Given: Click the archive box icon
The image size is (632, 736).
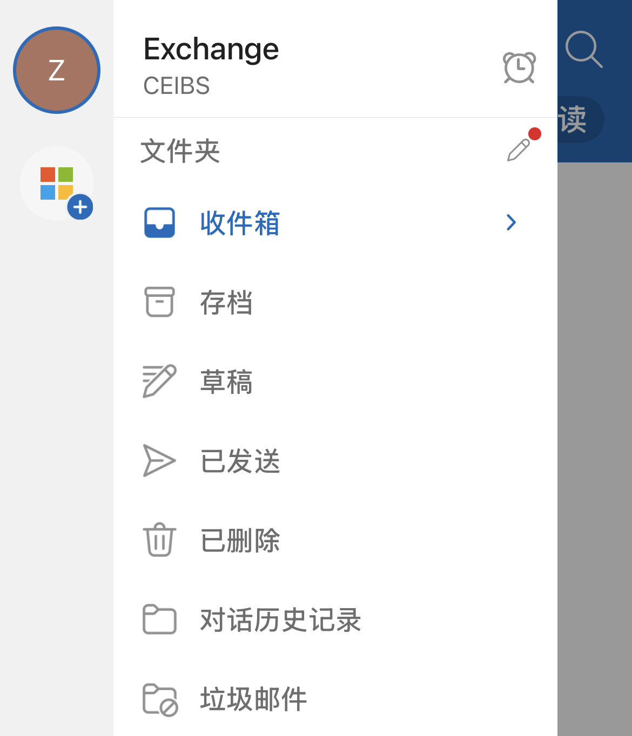Looking at the screenshot, I should pyautogui.click(x=159, y=302).
